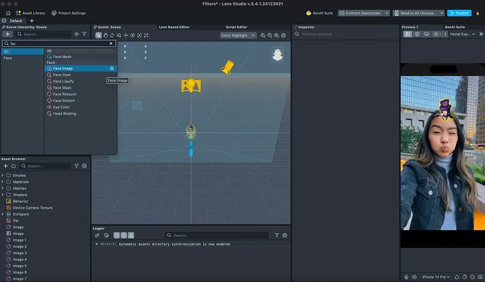This screenshot has height=282, width=485.
Task: Open the Color Highlight dropdown
Action: pyautogui.click(x=238, y=35)
